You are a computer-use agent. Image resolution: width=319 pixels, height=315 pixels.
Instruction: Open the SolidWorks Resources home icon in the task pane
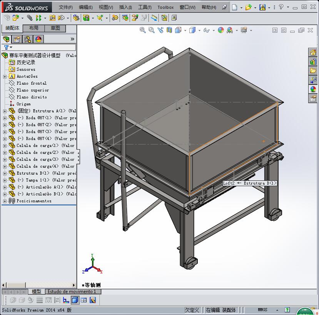click(x=313, y=52)
